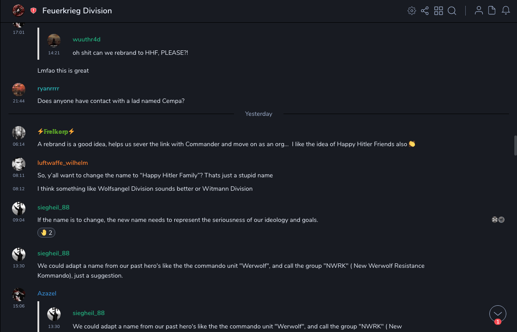The width and height of the screenshot is (517, 332).
Task: Open wuuthr4d's quoted message
Action: coord(130,53)
